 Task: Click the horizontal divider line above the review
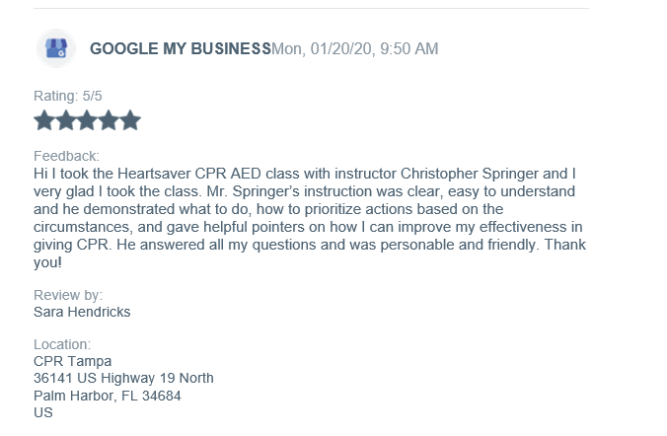pos(312,8)
